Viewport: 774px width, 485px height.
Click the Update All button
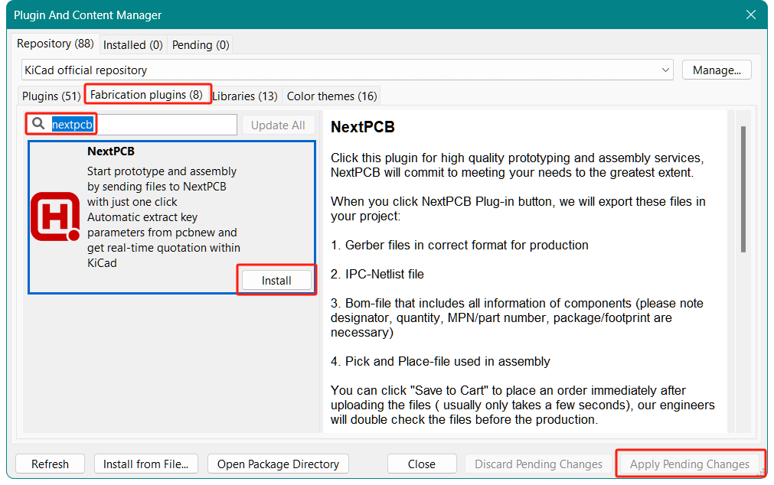[x=277, y=125]
